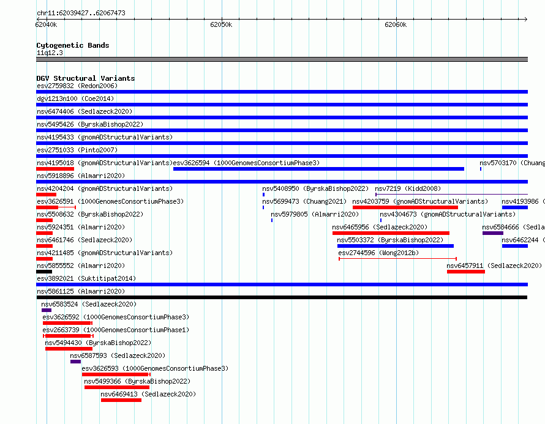Click red bar under nsv4203759
The image size is (545, 424).
405,207
